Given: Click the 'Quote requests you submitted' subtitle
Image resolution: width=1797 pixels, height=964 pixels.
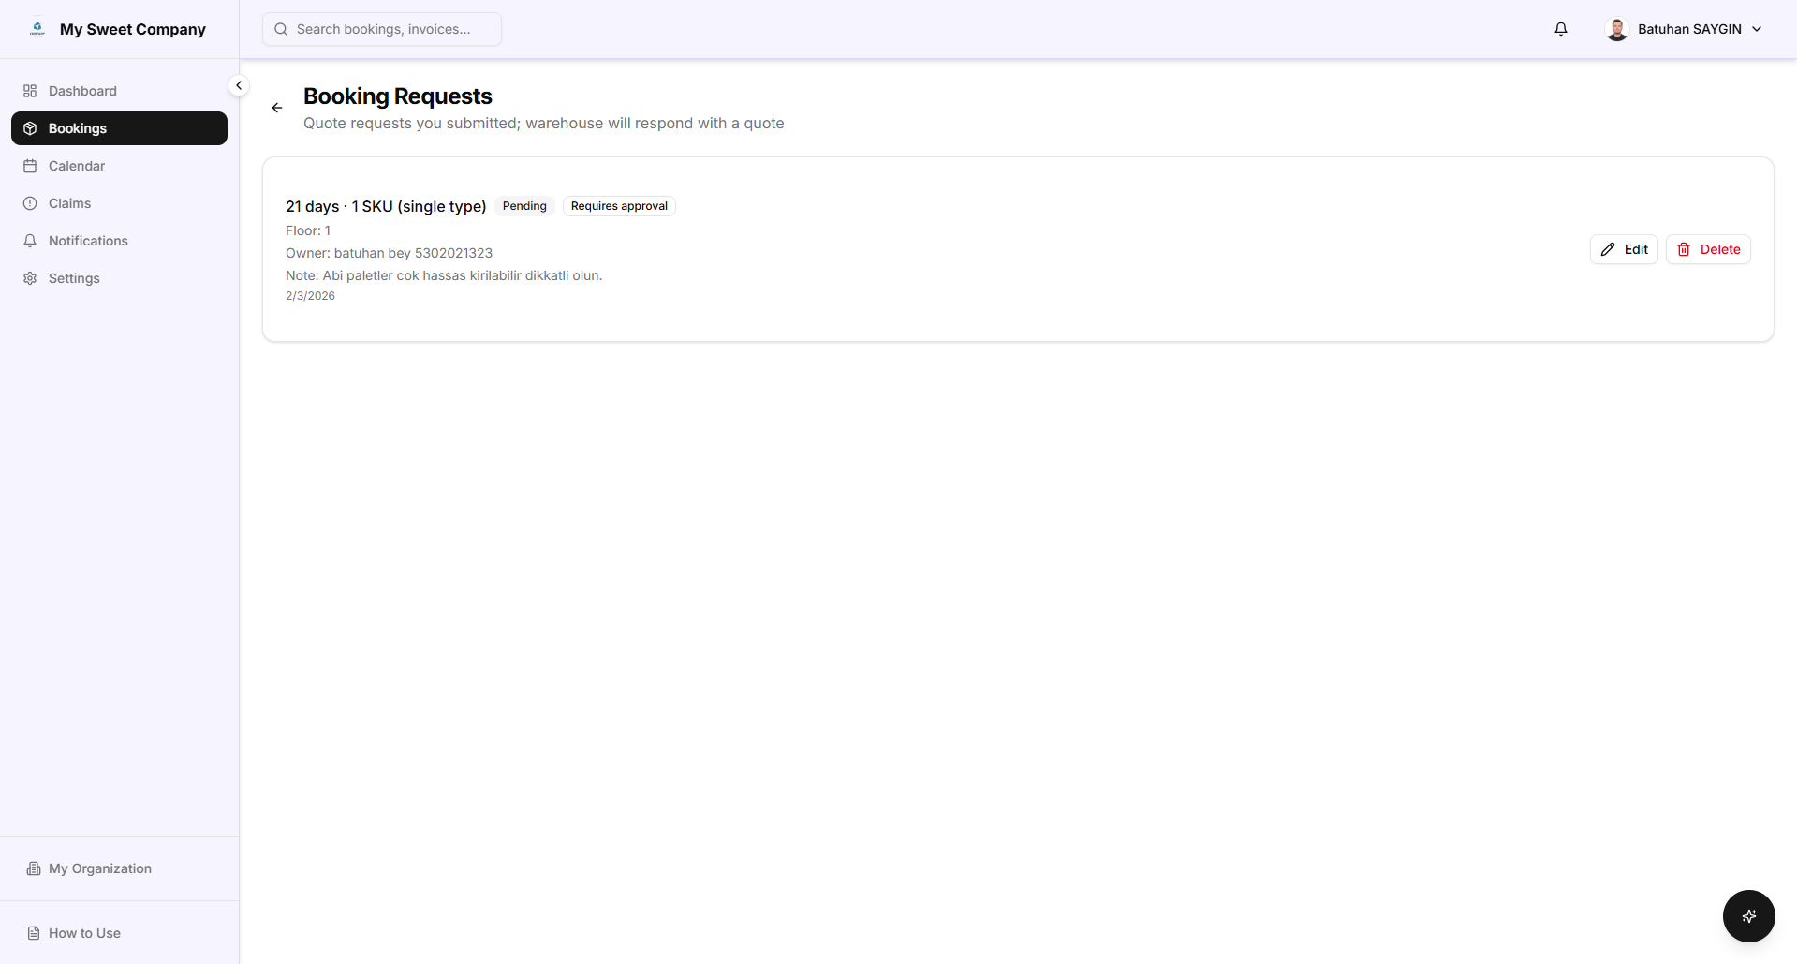Looking at the screenshot, I should [544, 124].
